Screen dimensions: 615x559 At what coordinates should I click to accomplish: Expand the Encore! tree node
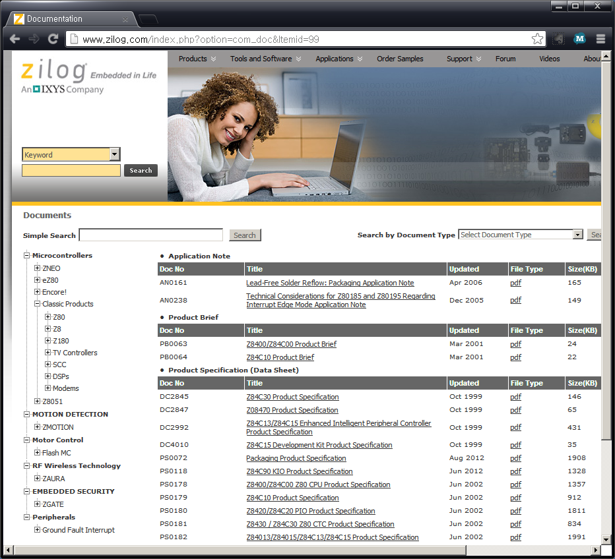click(37, 292)
